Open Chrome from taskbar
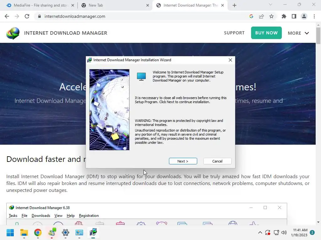The width and height of the screenshot is (321, 240). coord(38,232)
